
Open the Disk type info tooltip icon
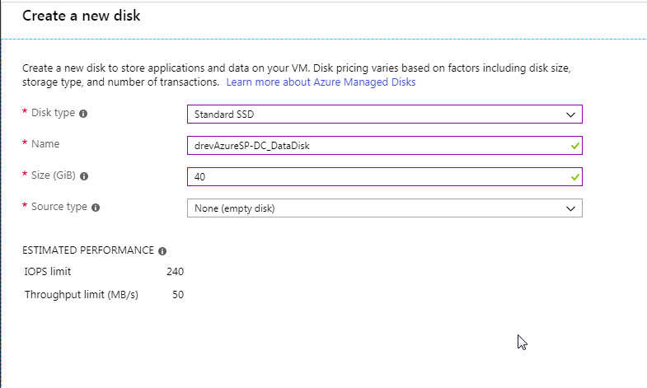(x=83, y=114)
